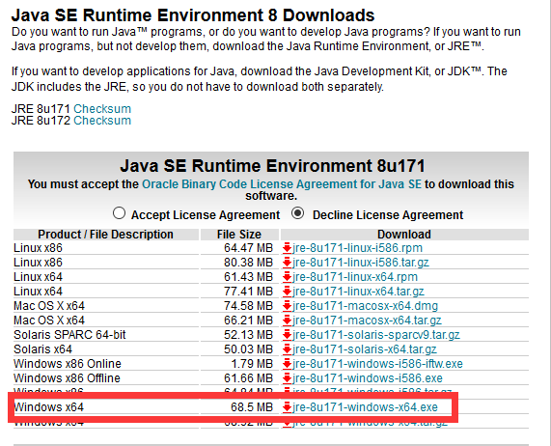Open Oracle Binary Code License Agreement link
This screenshot has width=551, height=446.
pos(282,184)
